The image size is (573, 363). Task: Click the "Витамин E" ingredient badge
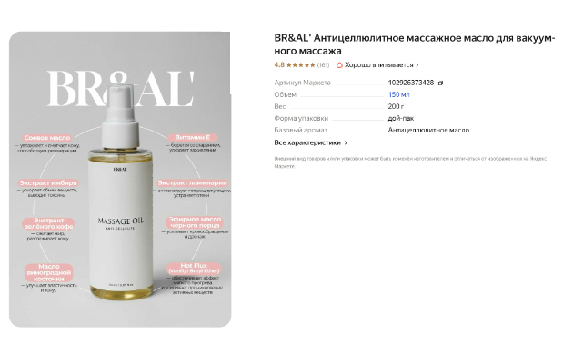[193, 138]
